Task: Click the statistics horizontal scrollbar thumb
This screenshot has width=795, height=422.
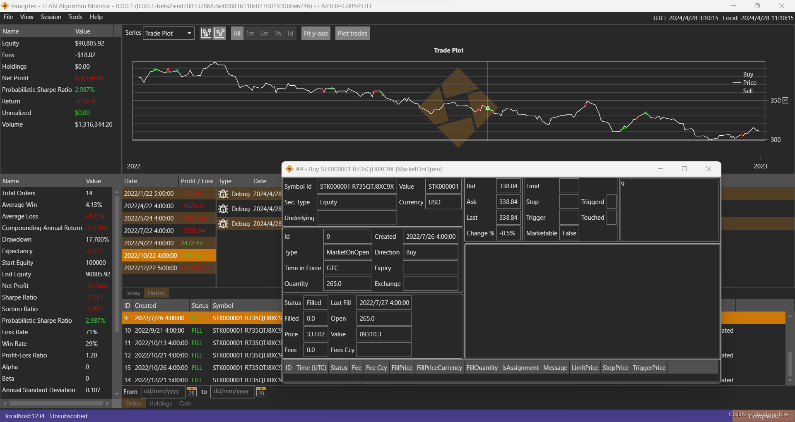Action: click(56, 403)
